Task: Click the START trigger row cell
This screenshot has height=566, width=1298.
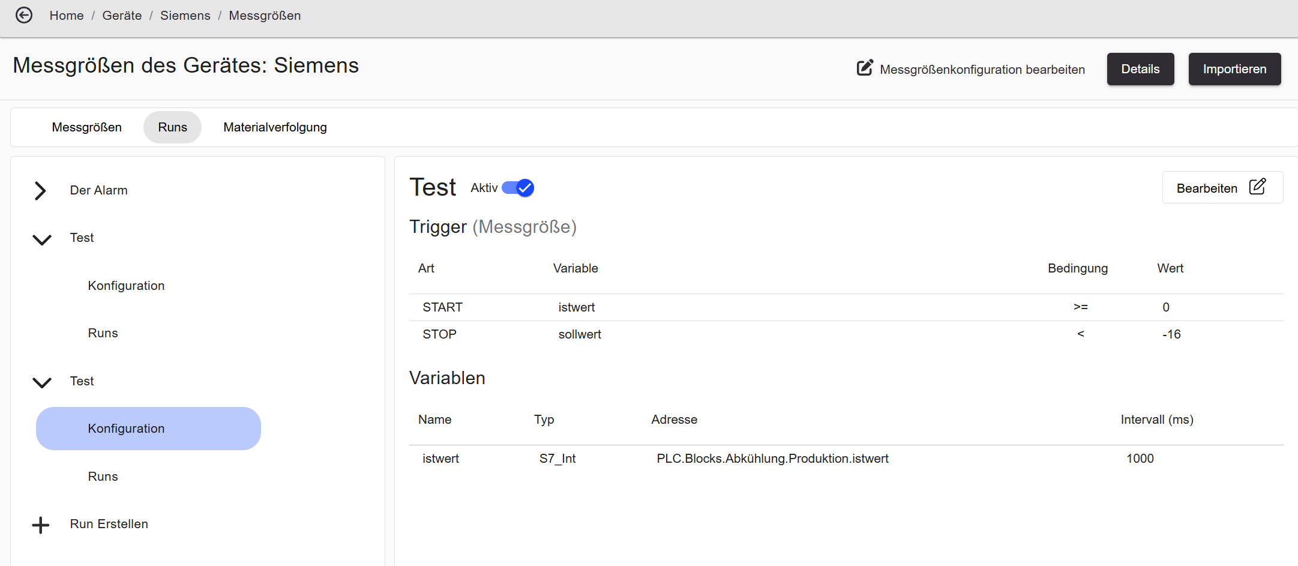Action: [x=443, y=307]
